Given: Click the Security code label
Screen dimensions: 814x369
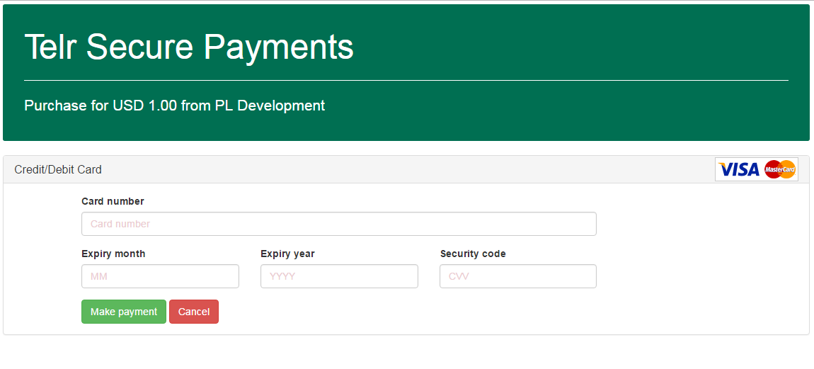Looking at the screenshot, I should [473, 254].
